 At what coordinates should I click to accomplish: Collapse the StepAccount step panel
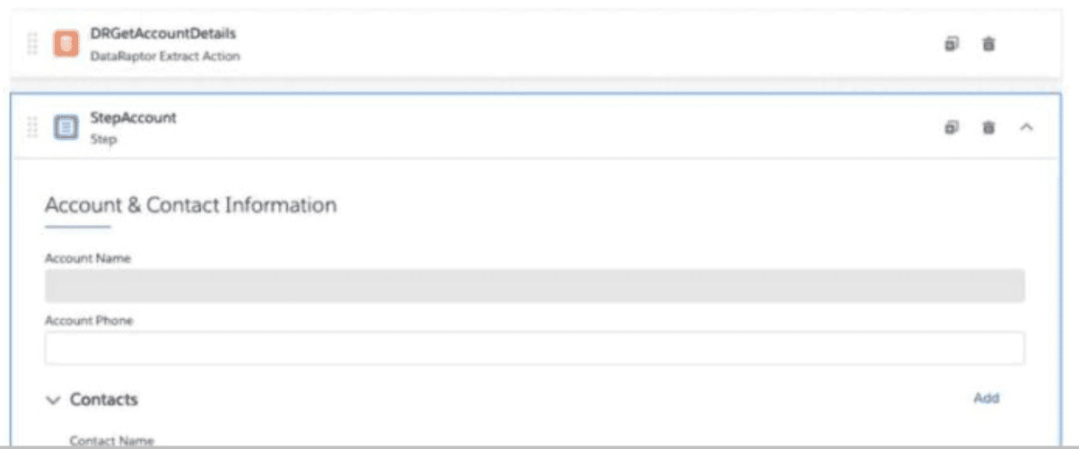coord(1027,127)
